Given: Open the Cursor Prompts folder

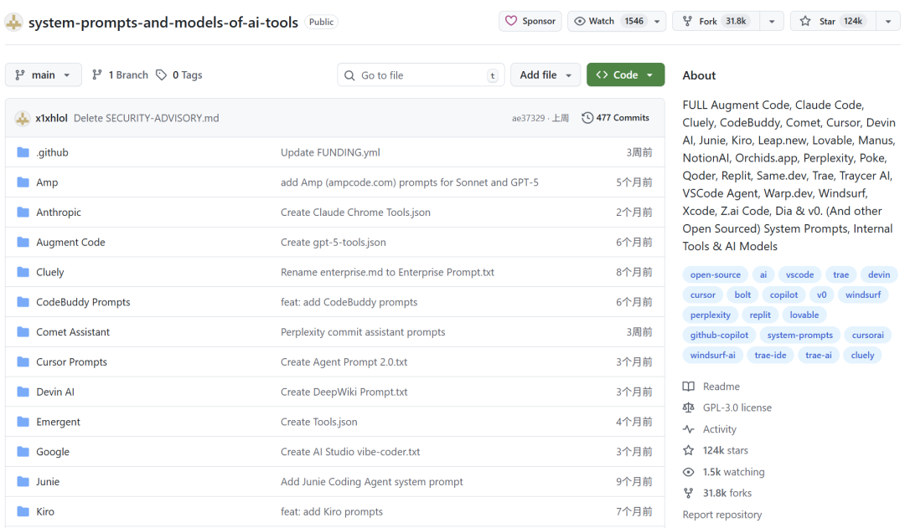Looking at the screenshot, I should pyautogui.click(x=71, y=362).
